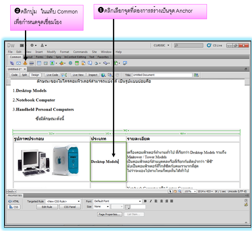
Task: Insert the Date
Action: [77, 63]
